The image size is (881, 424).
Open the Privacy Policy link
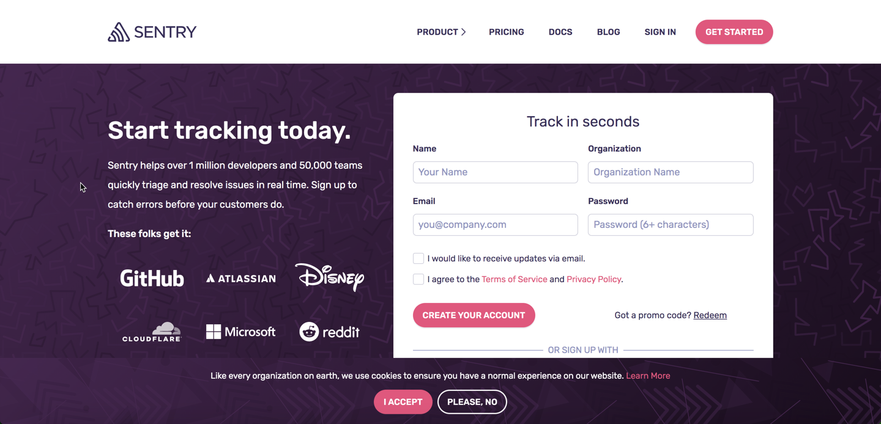pyautogui.click(x=593, y=279)
